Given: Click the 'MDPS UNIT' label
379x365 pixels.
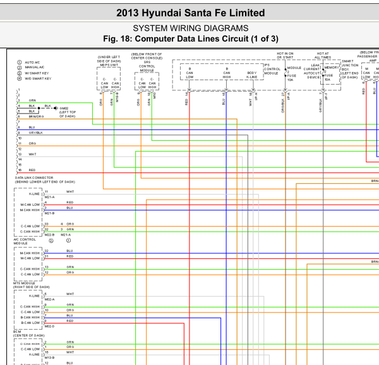Looking at the screenshot, I should point(109,65).
